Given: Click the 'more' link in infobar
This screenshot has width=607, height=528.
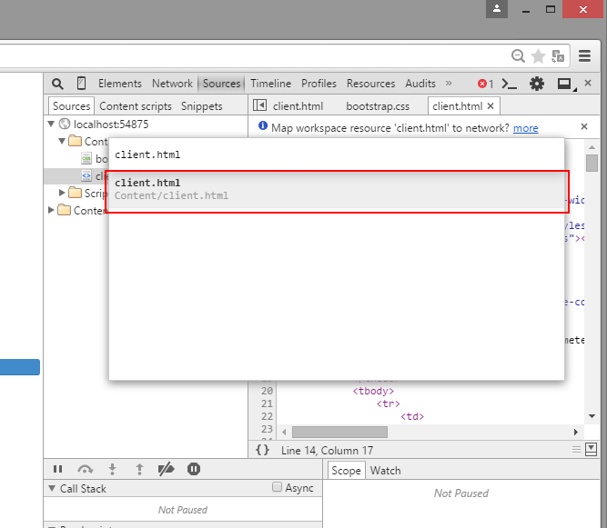Looking at the screenshot, I should click(525, 128).
